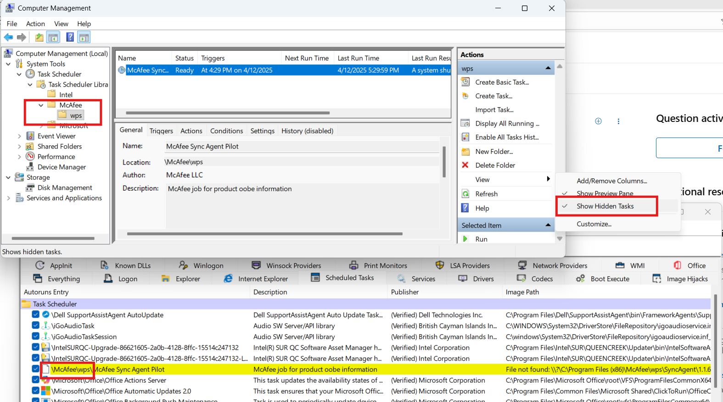Click the green Run action under Selected Item
The height and width of the screenshot is (402, 723).
(482, 239)
